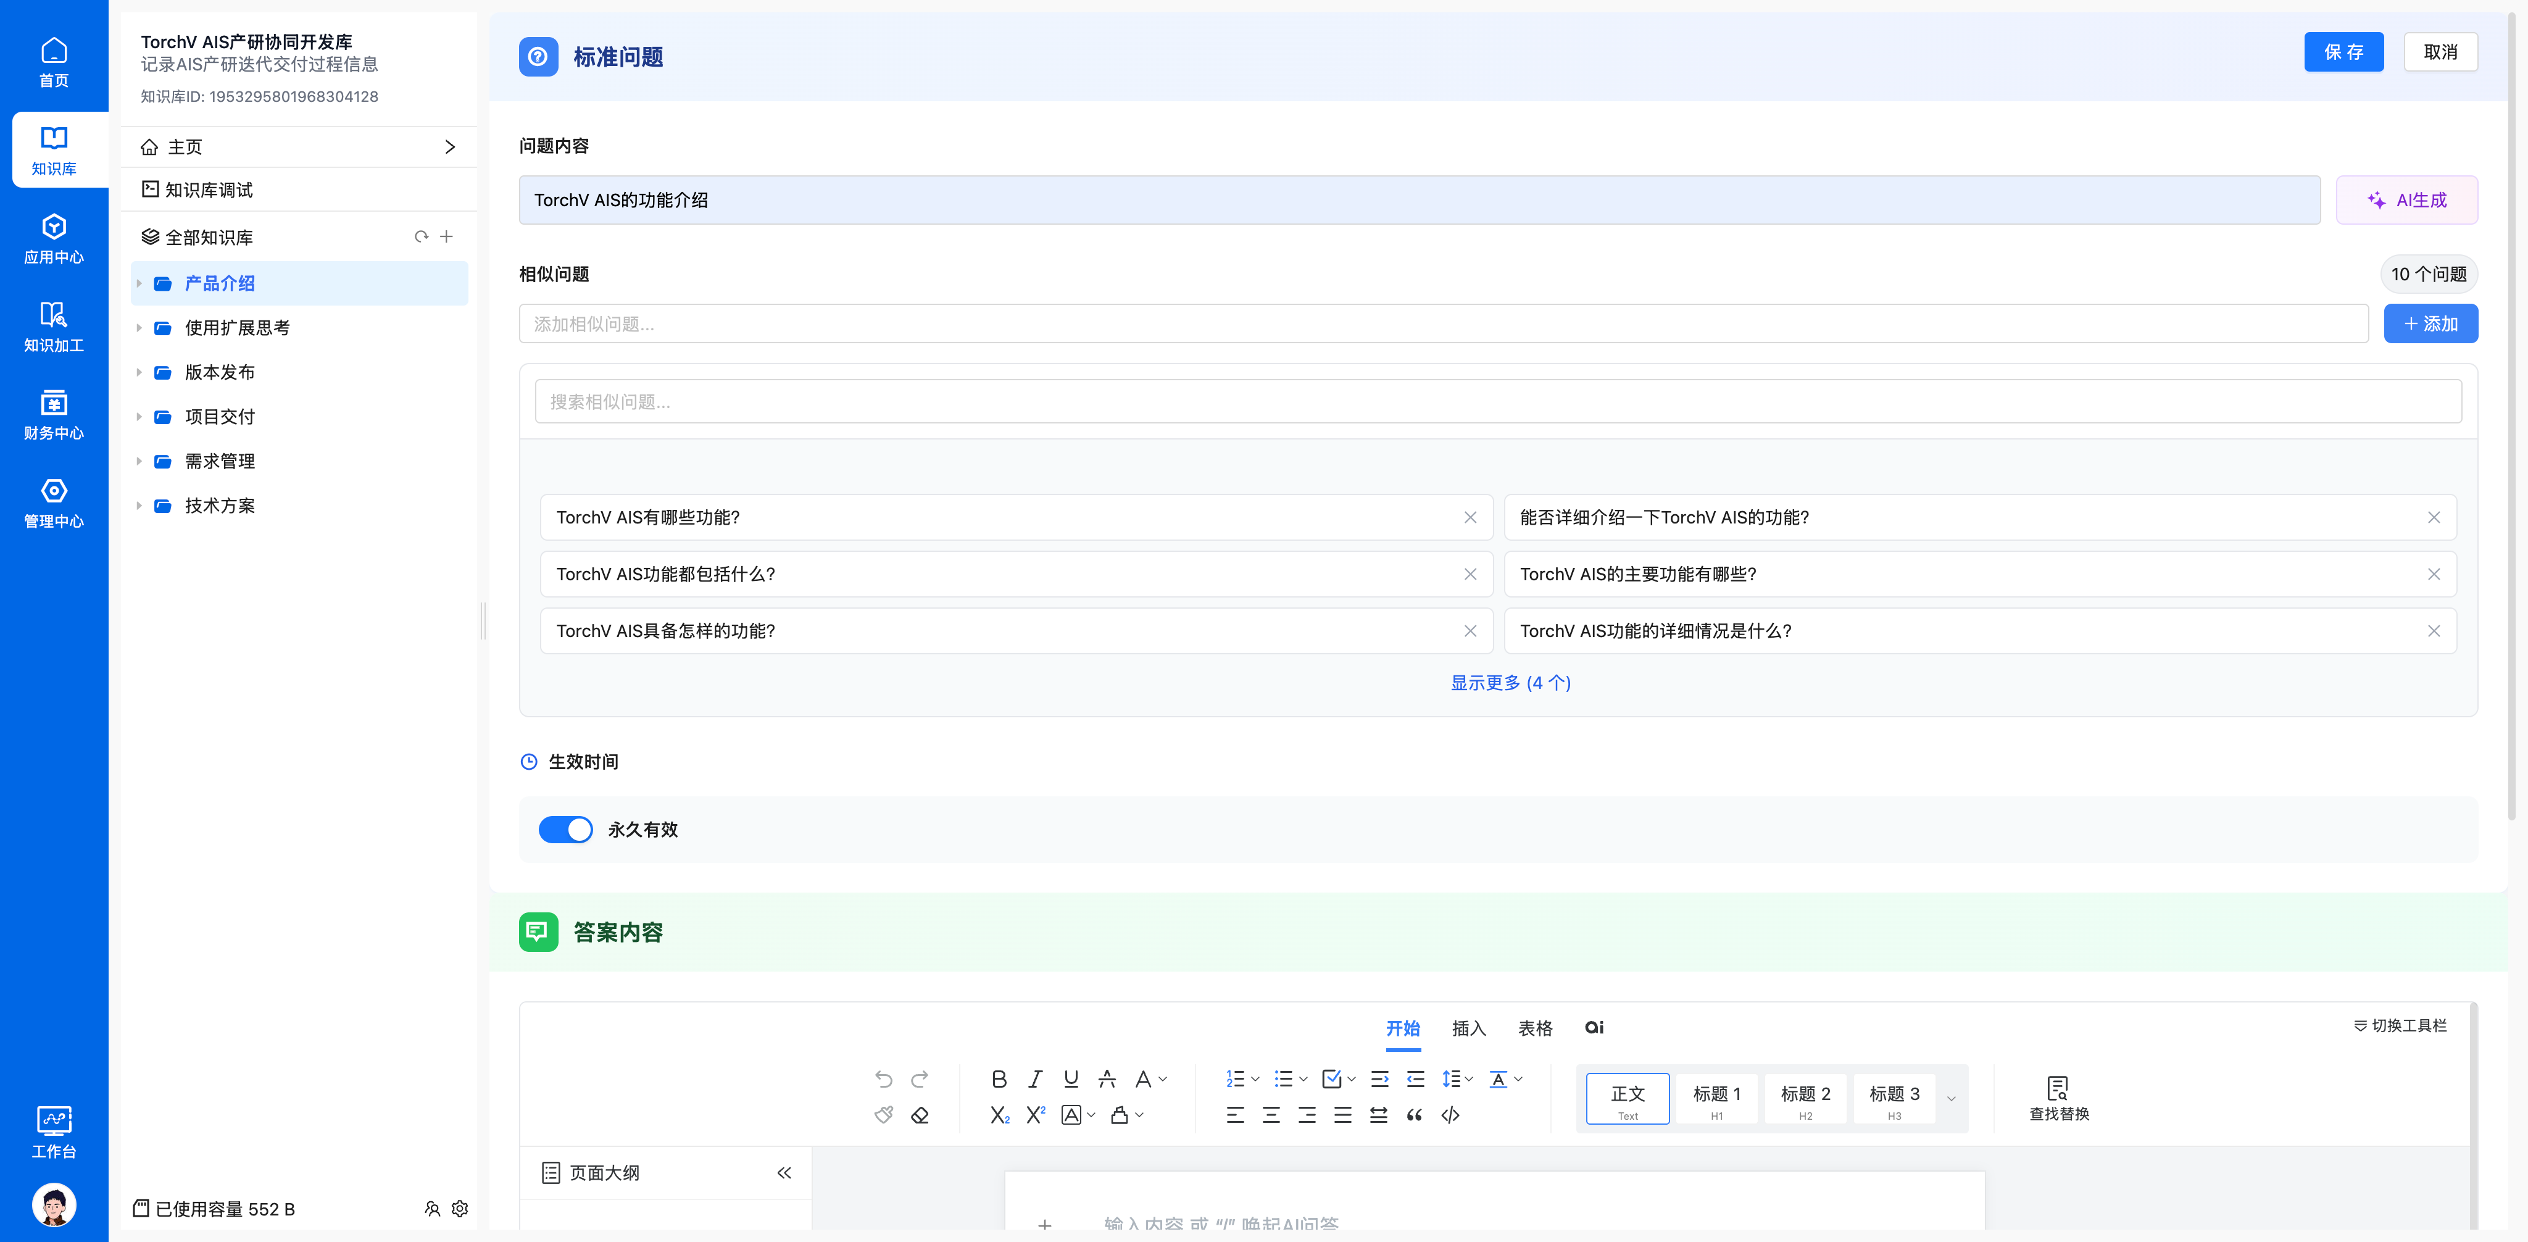This screenshot has height=1242, width=2528.
Task: Apply underline formatting
Action: click(x=1071, y=1079)
